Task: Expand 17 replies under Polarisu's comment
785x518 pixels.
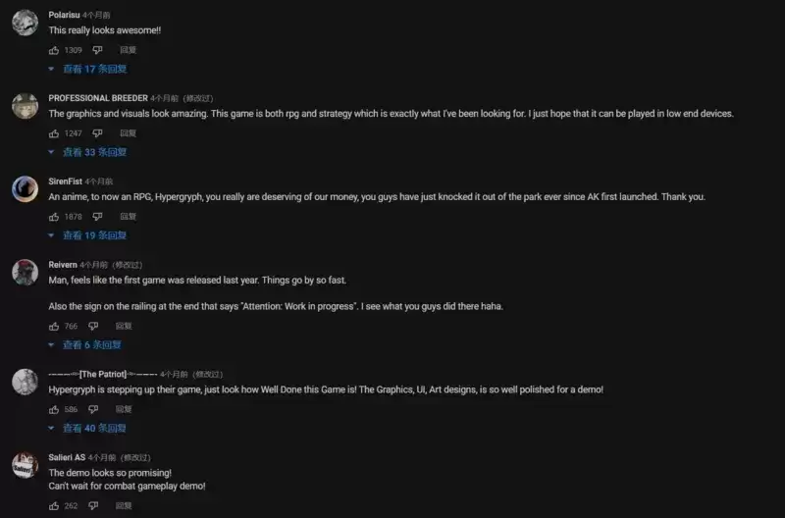Action: (x=94, y=70)
